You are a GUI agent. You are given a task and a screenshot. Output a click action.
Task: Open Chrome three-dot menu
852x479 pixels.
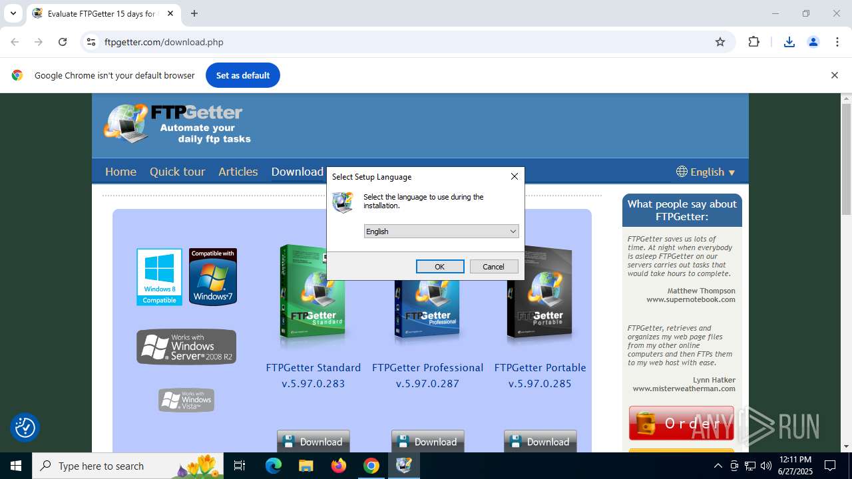(x=837, y=42)
